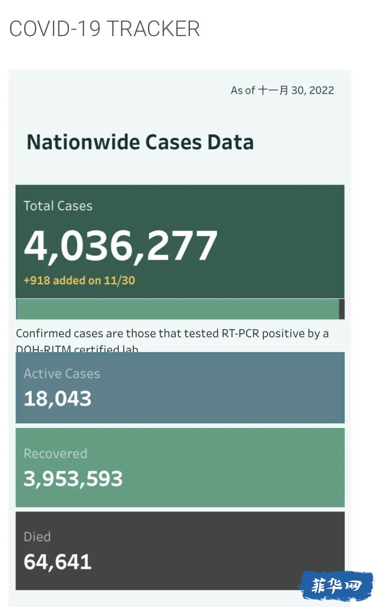
Task: Click the 4,036,277 total cases figure
Action: pos(121,246)
